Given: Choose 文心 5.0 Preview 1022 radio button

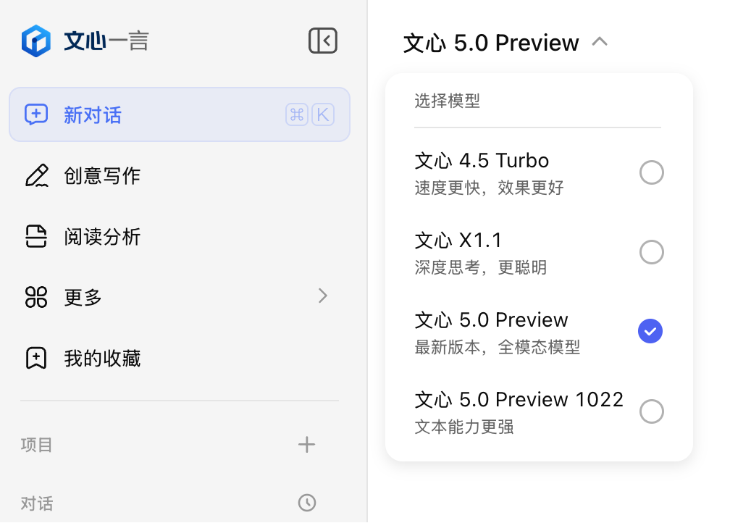Looking at the screenshot, I should (x=651, y=411).
